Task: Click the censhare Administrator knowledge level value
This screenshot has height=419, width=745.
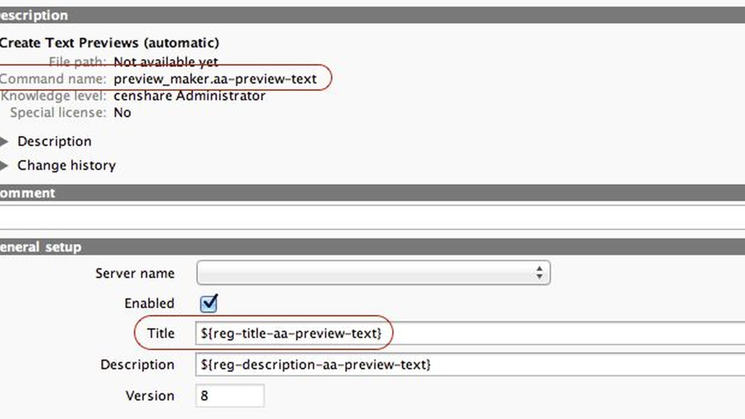Action: coord(190,96)
